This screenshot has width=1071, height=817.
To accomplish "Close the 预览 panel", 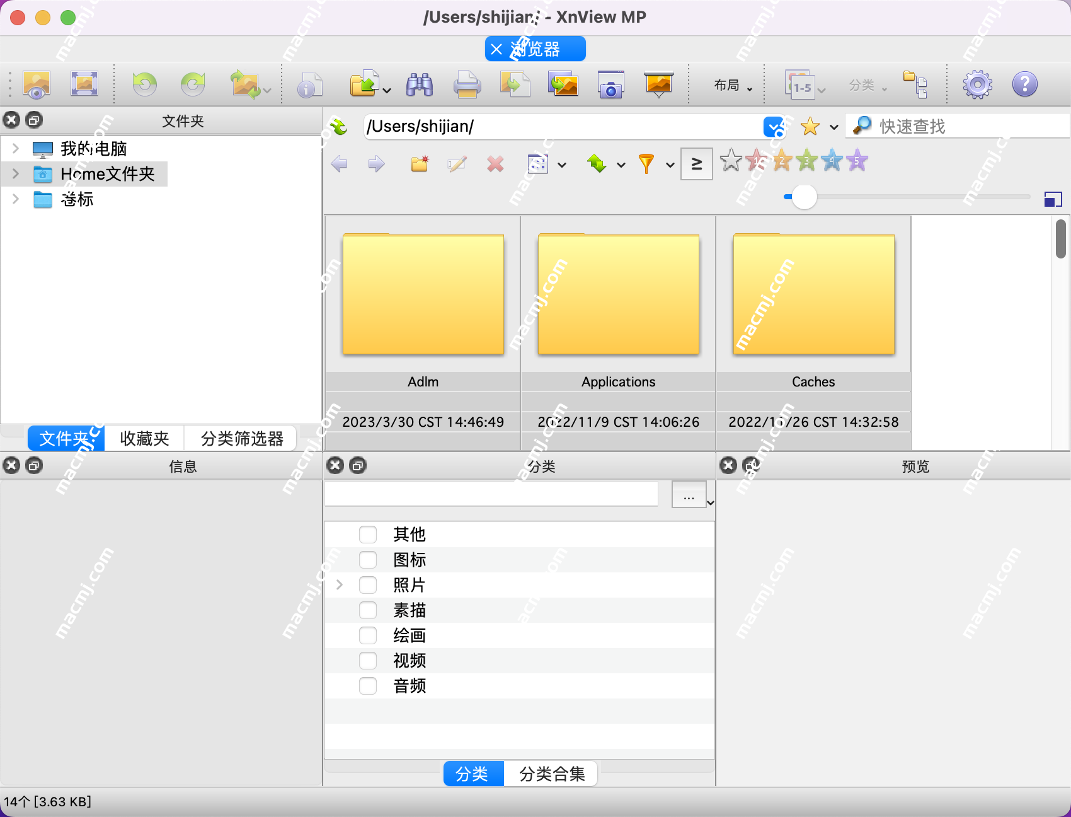I will [x=728, y=466].
